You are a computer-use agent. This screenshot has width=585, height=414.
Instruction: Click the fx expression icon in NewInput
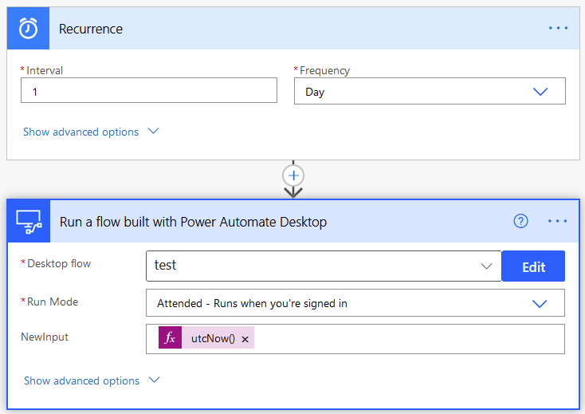(x=170, y=338)
